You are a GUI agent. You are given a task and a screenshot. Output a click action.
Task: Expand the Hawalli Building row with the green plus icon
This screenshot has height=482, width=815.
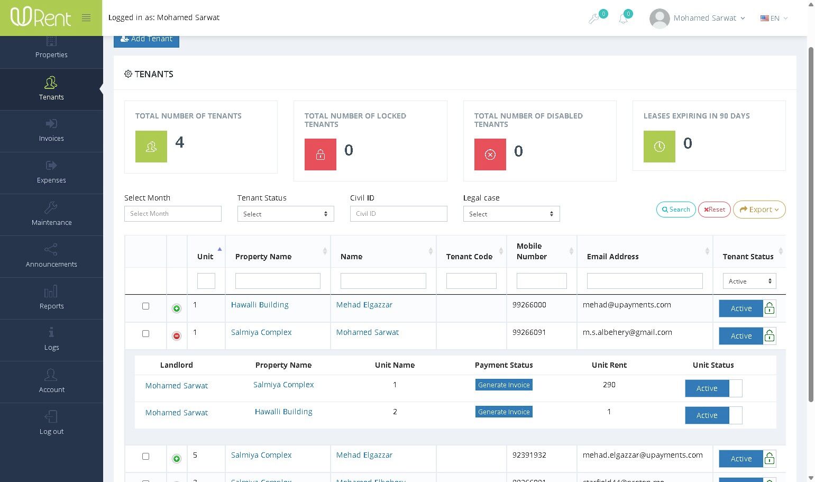(x=177, y=308)
